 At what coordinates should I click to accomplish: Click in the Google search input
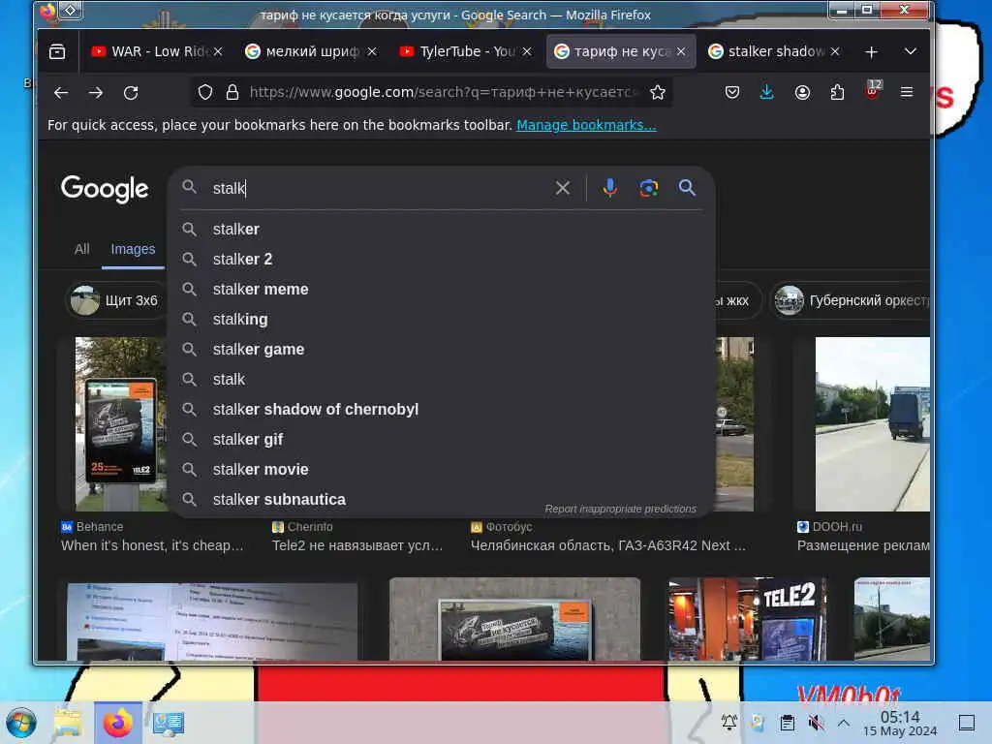coord(380,188)
